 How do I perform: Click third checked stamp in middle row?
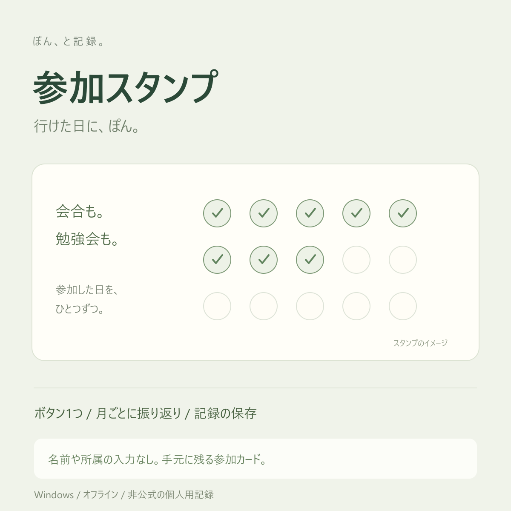click(310, 260)
